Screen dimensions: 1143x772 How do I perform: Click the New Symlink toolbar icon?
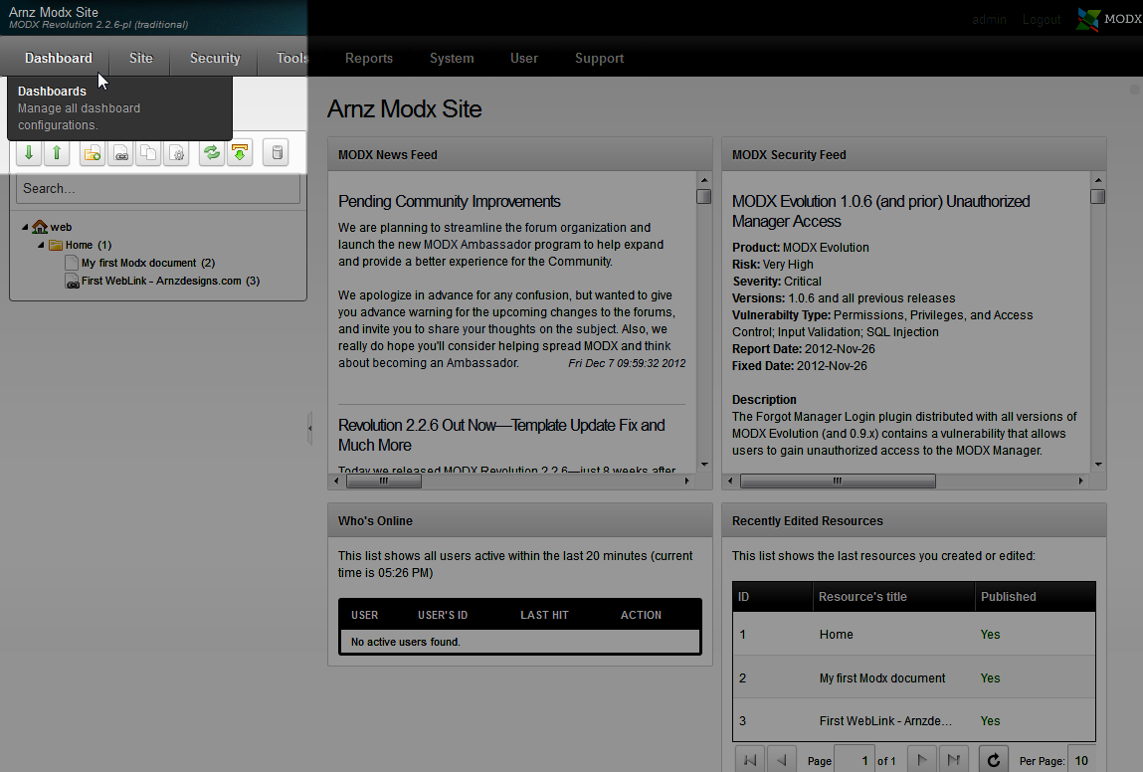pyautogui.click(x=148, y=153)
